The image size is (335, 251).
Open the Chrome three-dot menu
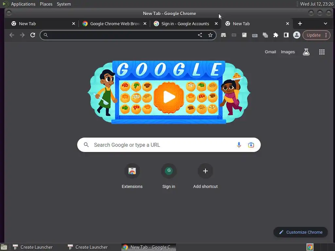click(x=326, y=35)
